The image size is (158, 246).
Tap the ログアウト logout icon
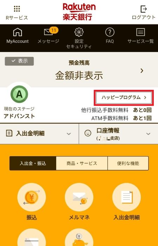[144, 9]
